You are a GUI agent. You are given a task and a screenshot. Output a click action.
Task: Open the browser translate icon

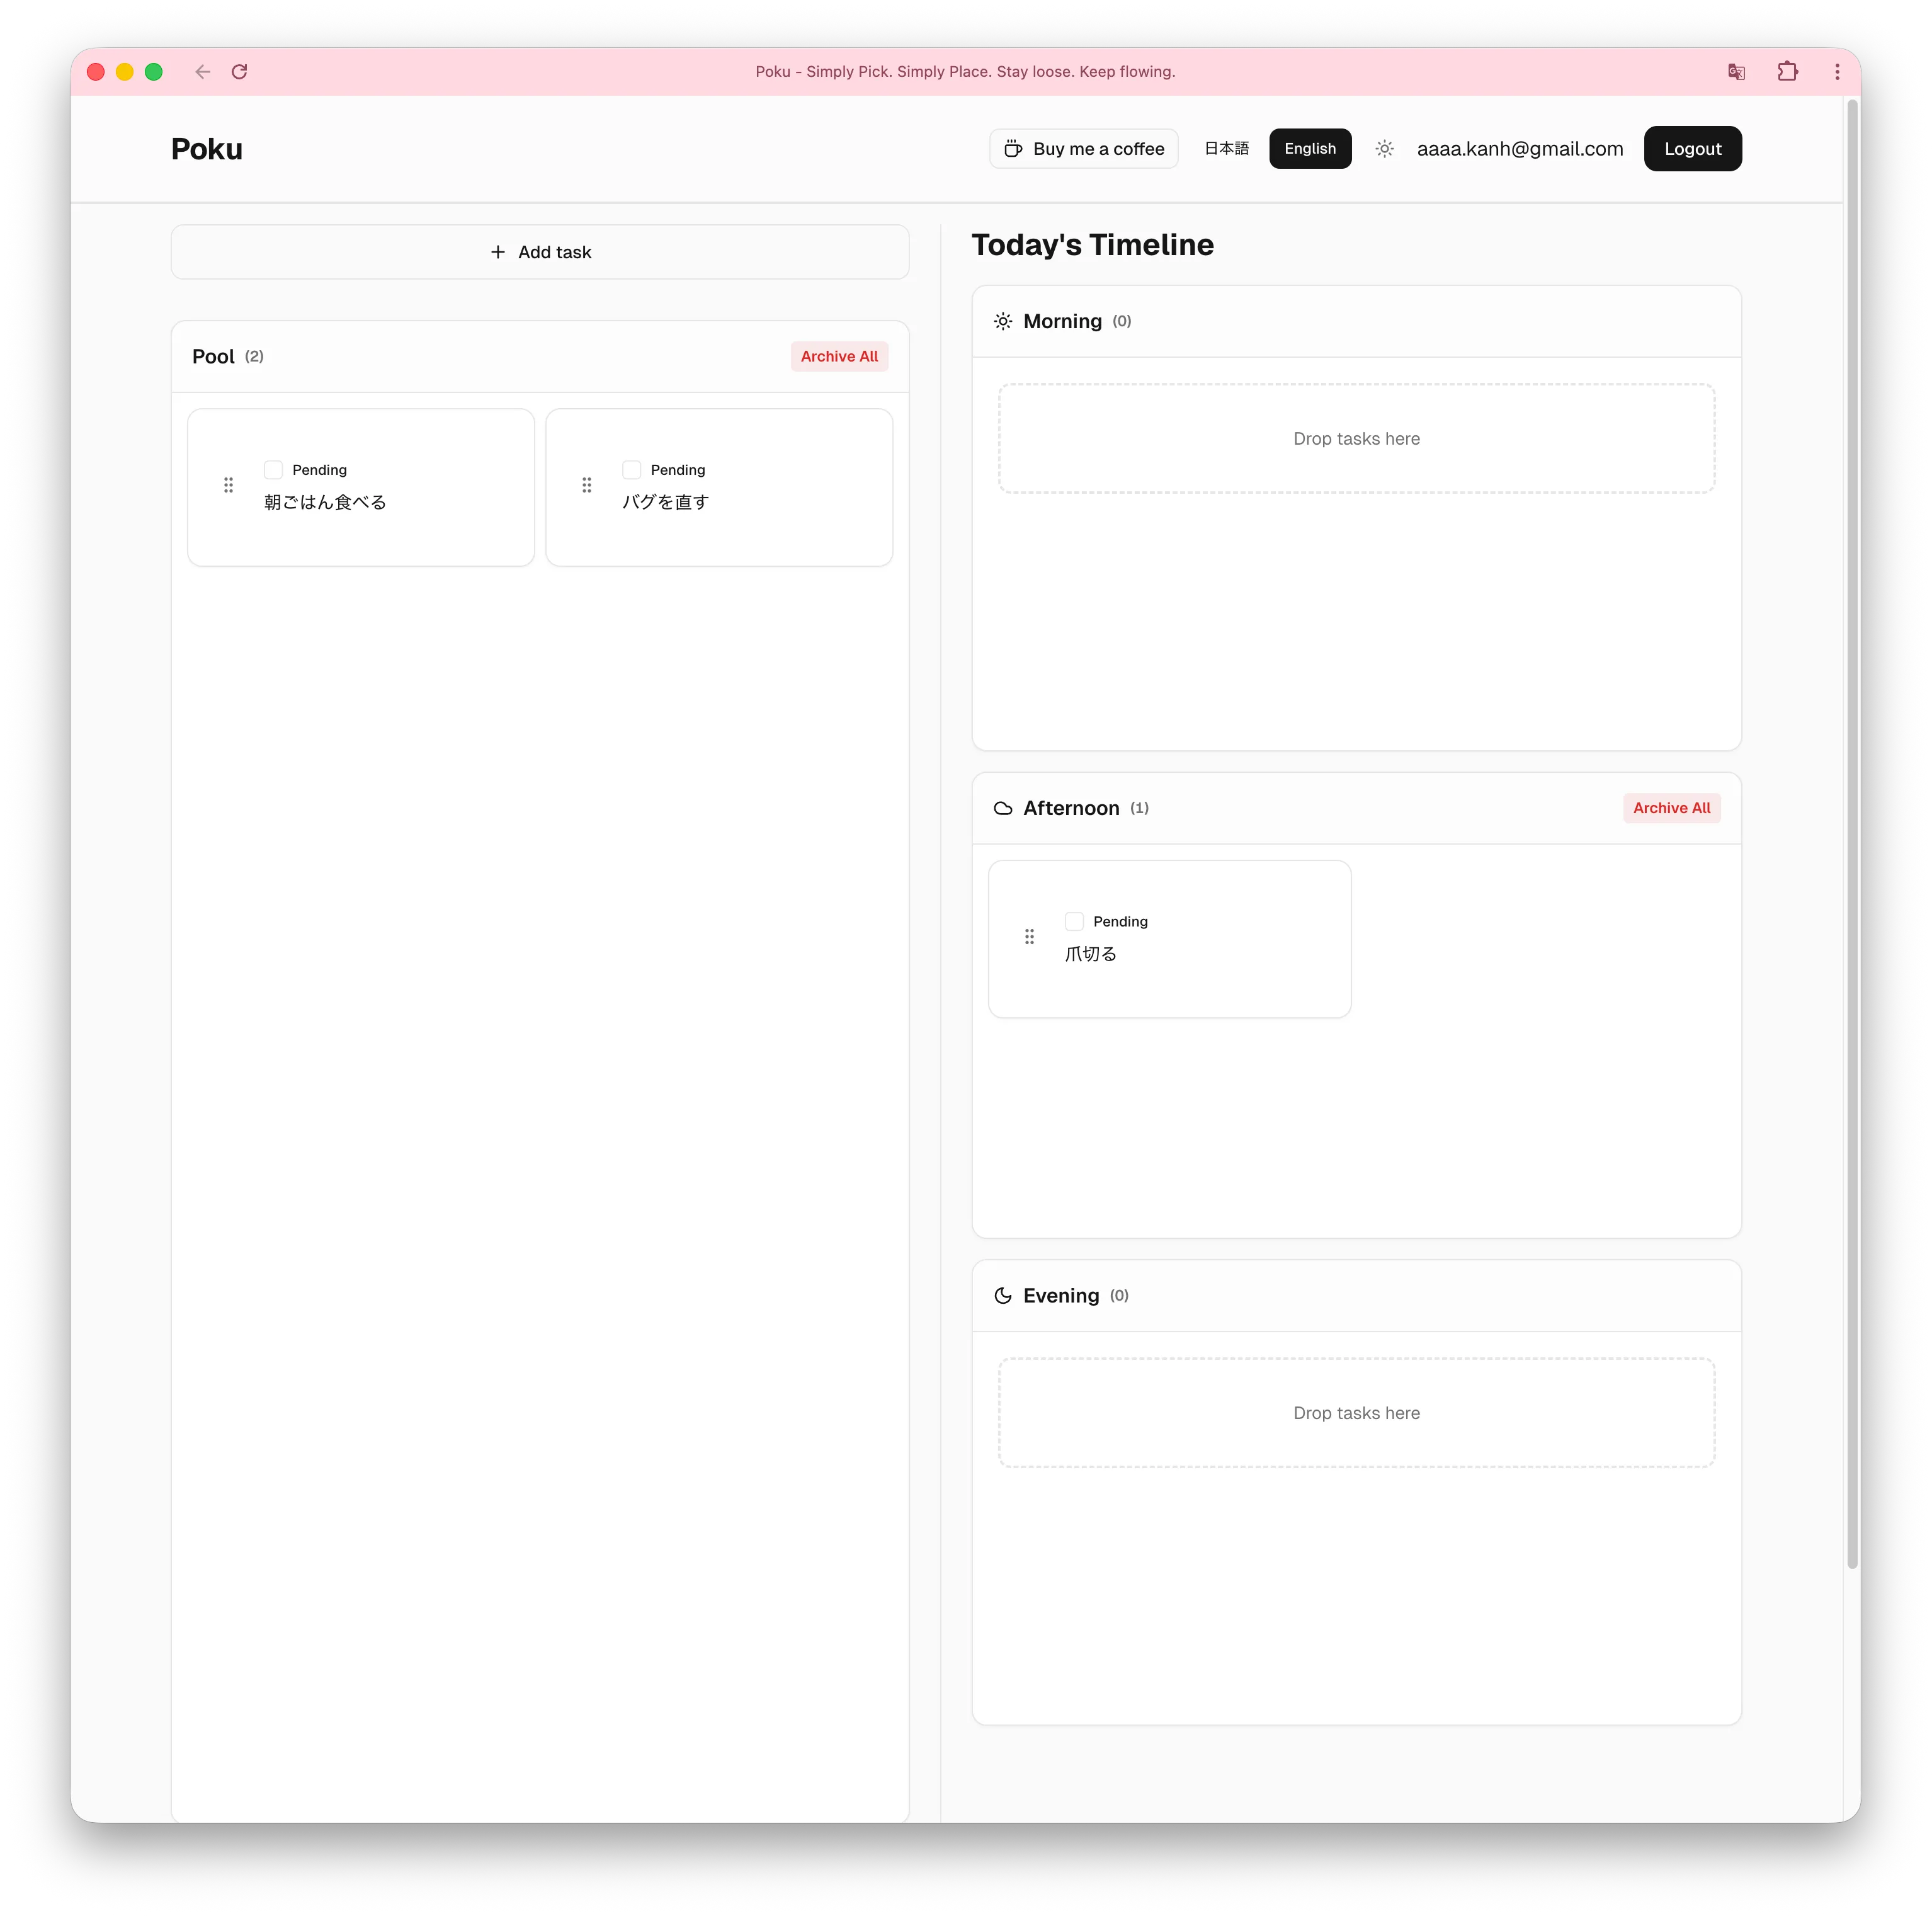pyautogui.click(x=1736, y=72)
